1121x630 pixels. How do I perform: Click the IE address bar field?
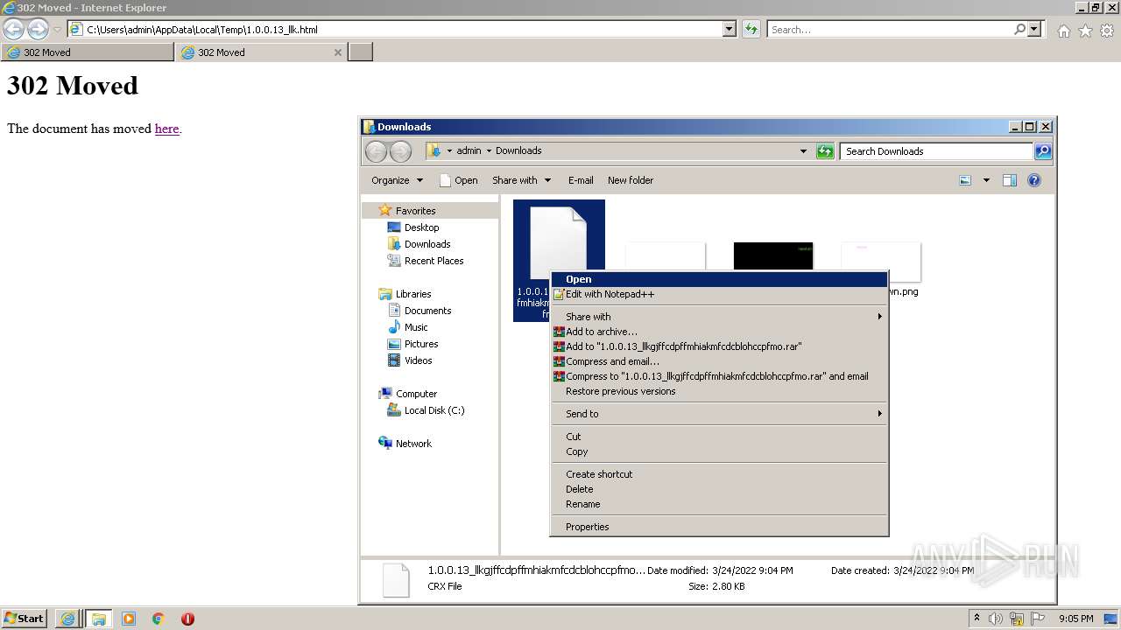coord(394,29)
